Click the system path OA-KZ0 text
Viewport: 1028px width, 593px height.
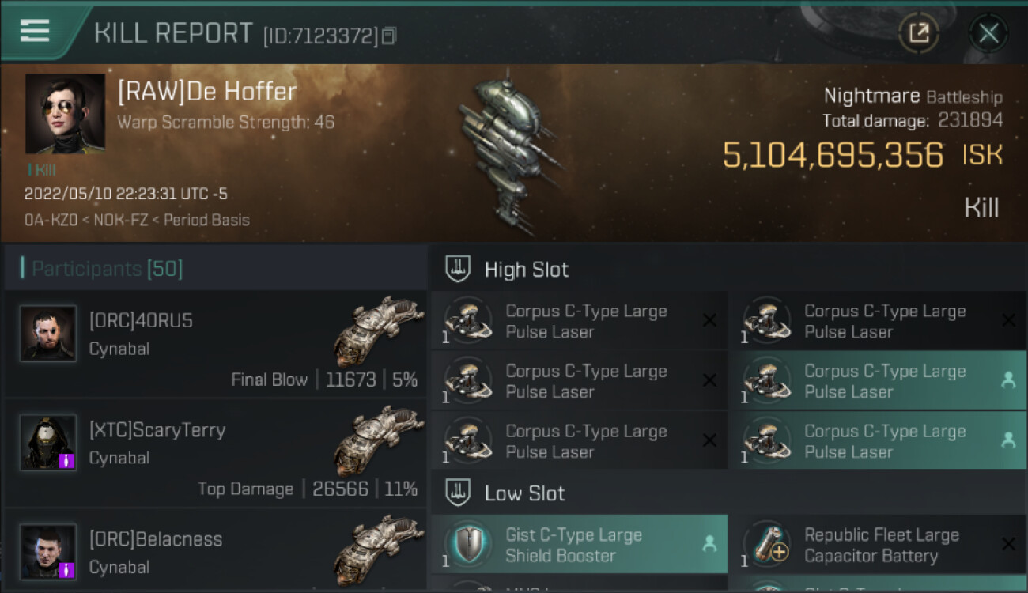50,220
